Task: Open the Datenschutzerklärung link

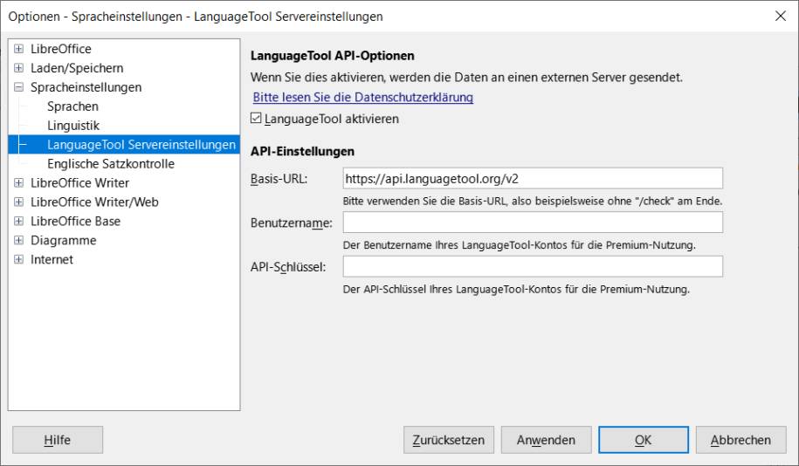Action: [362, 97]
